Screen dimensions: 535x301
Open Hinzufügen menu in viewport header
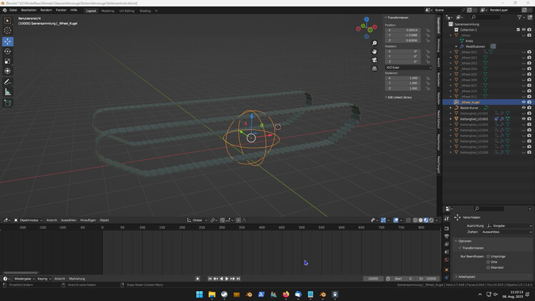[88, 220]
